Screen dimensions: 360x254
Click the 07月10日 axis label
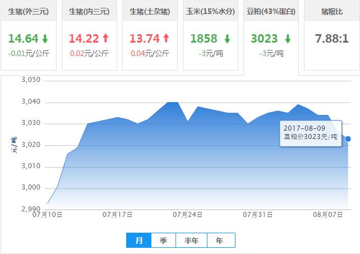[47, 215]
